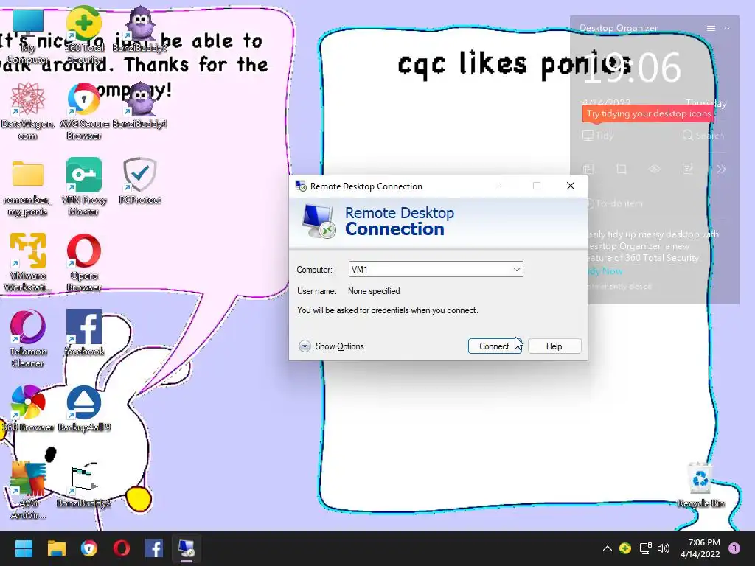
Task: Launch VMware Workstation desktop shortcut
Action: click(x=27, y=262)
